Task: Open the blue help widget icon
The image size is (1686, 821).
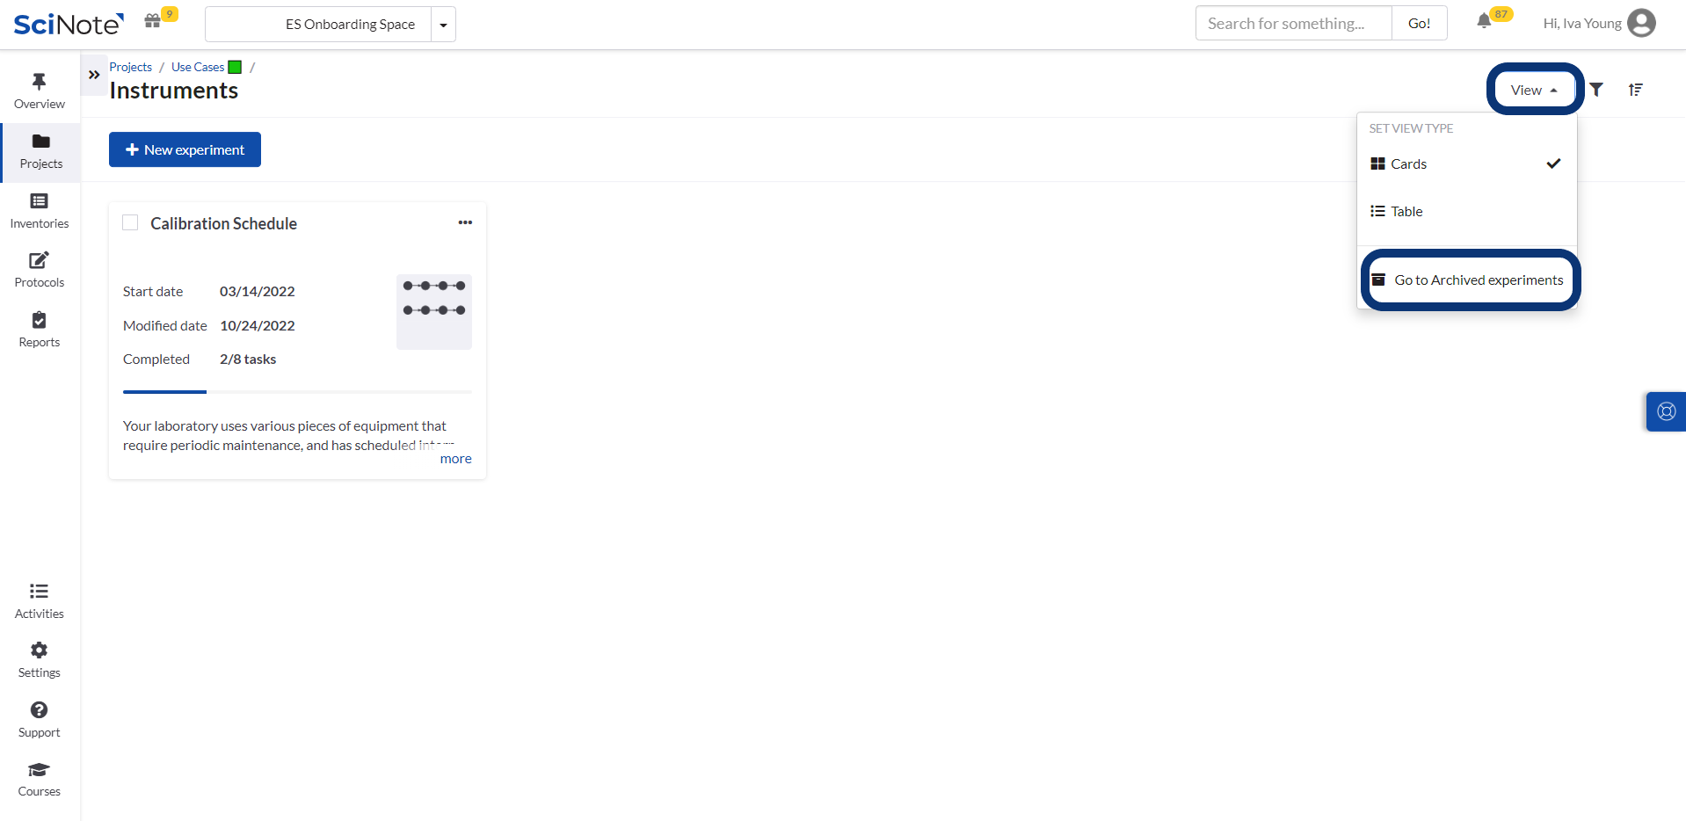Action: tap(1666, 411)
